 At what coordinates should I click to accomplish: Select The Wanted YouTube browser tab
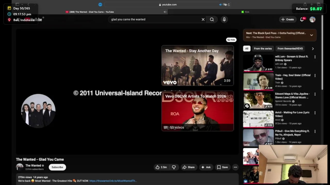click(x=90, y=12)
